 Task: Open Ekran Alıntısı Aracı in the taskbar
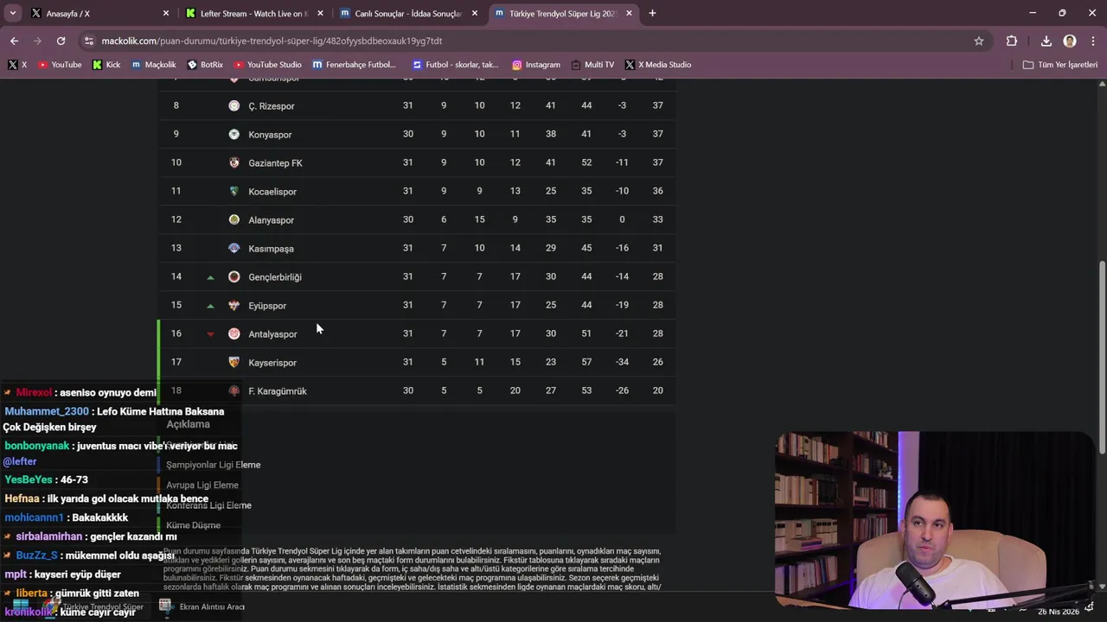(203, 606)
